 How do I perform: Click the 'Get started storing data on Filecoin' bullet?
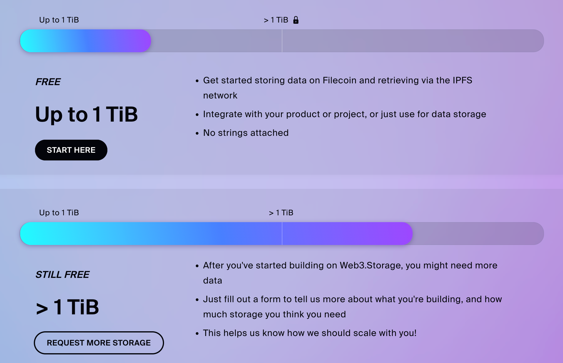337,80
